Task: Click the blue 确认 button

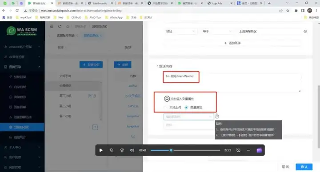Action: (x=304, y=167)
